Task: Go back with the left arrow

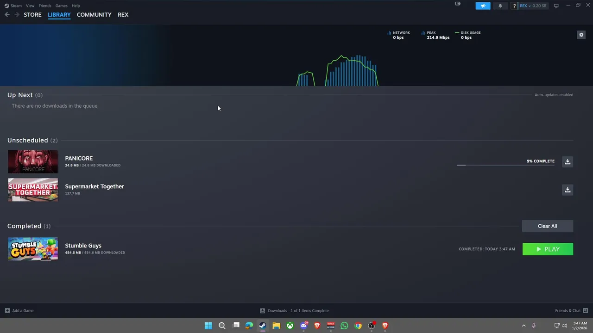Action: [7, 15]
